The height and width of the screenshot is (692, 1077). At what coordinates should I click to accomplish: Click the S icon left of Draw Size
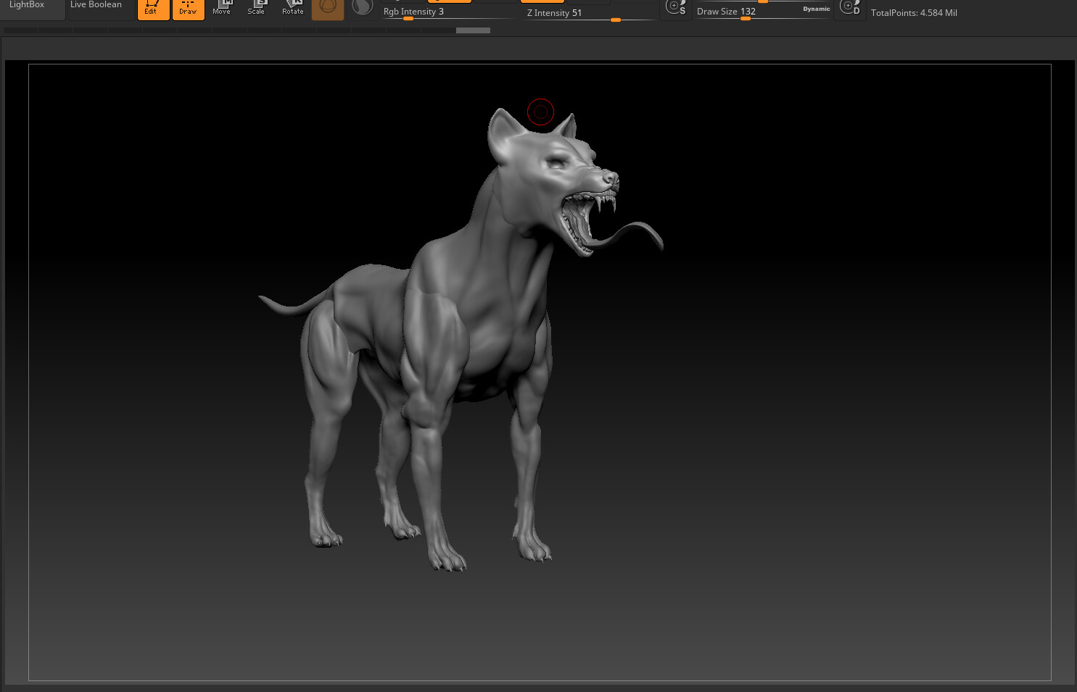click(x=676, y=8)
